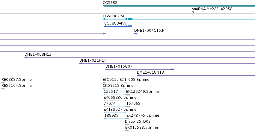Select the DME1-021H17 clone label
This screenshot has width=255, height=132.
(93, 60)
